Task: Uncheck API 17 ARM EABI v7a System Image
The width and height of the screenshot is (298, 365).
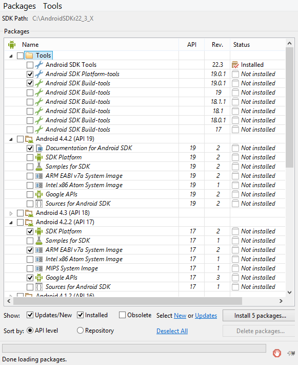Action: [30, 250]
